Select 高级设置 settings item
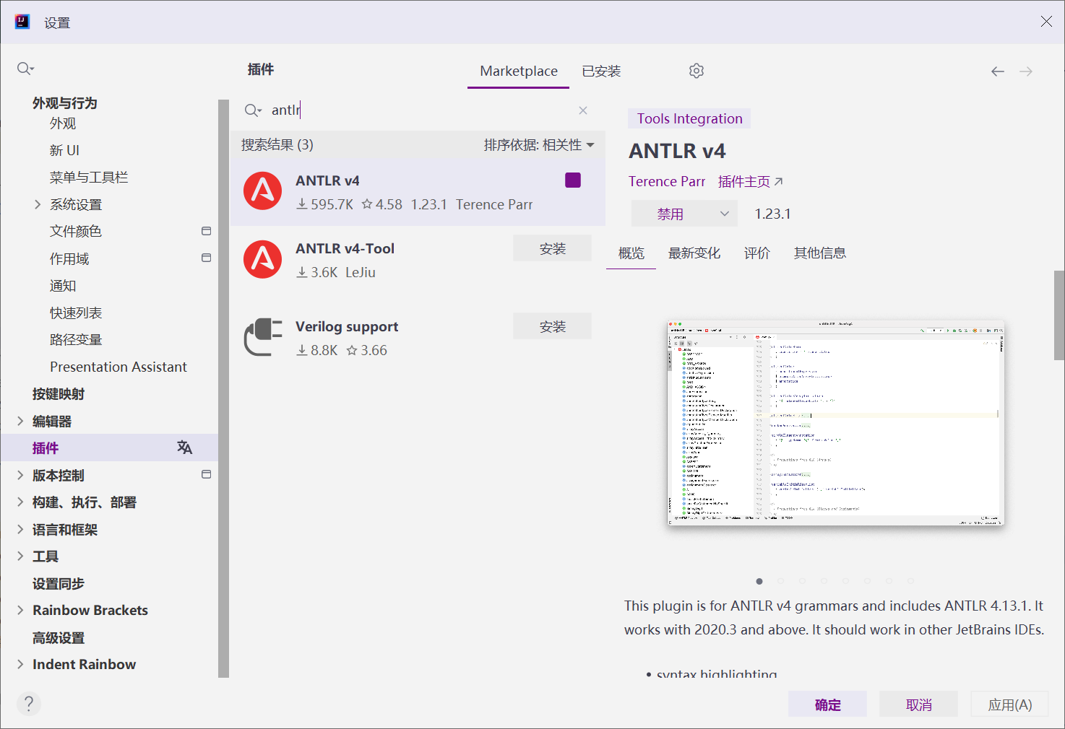This screenshot has height=729, width=1065. [59, 637]
